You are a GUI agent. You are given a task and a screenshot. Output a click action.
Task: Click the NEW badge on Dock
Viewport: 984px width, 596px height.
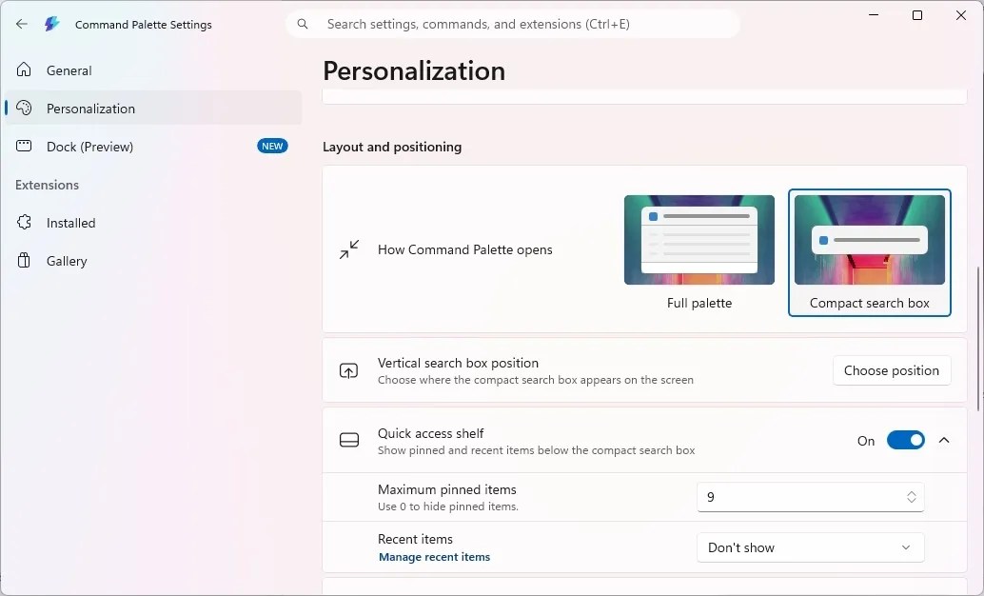pyautogui.click(x=272, y=147)
